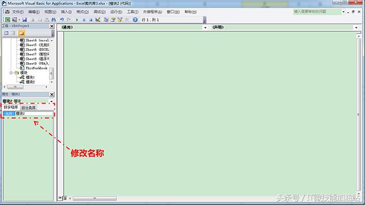The image size is (365, 205).
Task: Open the 外接程序 menu
Action: coord(152,11)
